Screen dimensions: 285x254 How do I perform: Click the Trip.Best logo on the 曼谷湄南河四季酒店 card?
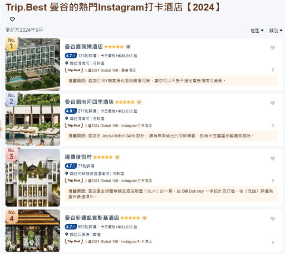pyautogui.click(x=74, y=125)
